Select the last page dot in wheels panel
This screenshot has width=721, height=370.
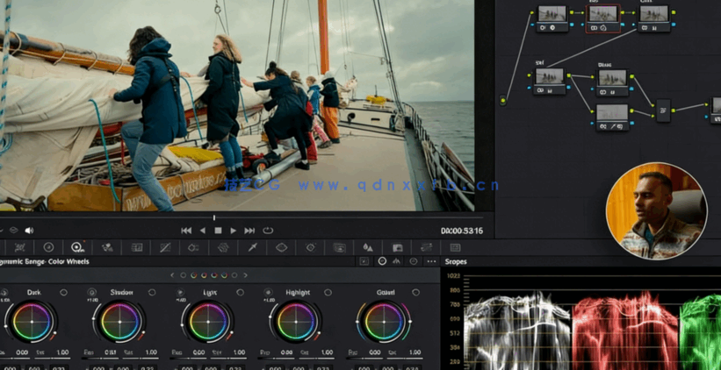point(234,275)
